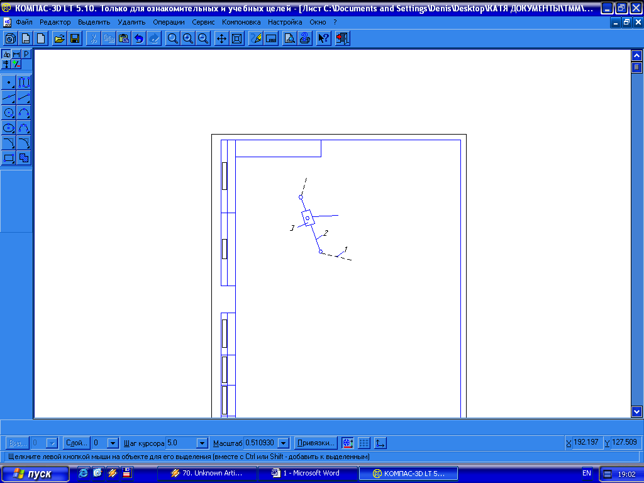Image resolution: width=644 pixels, height=483 pixels.
Task: Click the EN language indicator in tray
Action: click(x=587, y=473)
